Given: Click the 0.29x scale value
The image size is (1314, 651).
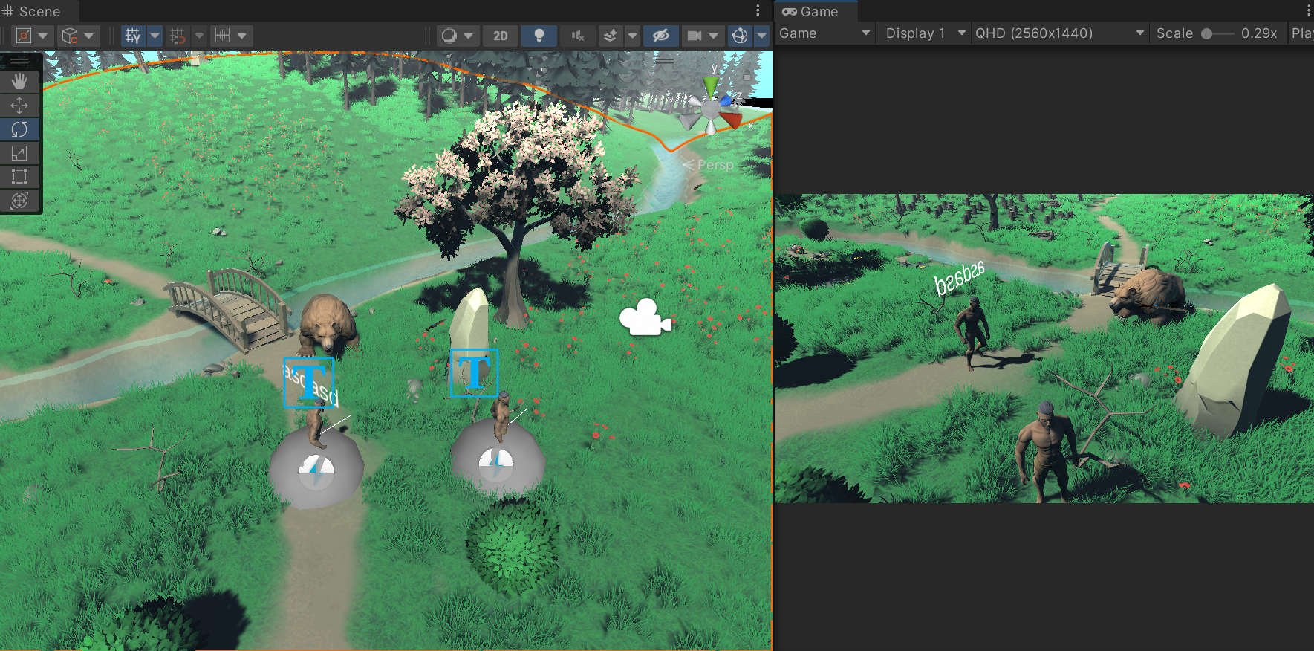Looking at the screenshot, I should point(1259,33).
